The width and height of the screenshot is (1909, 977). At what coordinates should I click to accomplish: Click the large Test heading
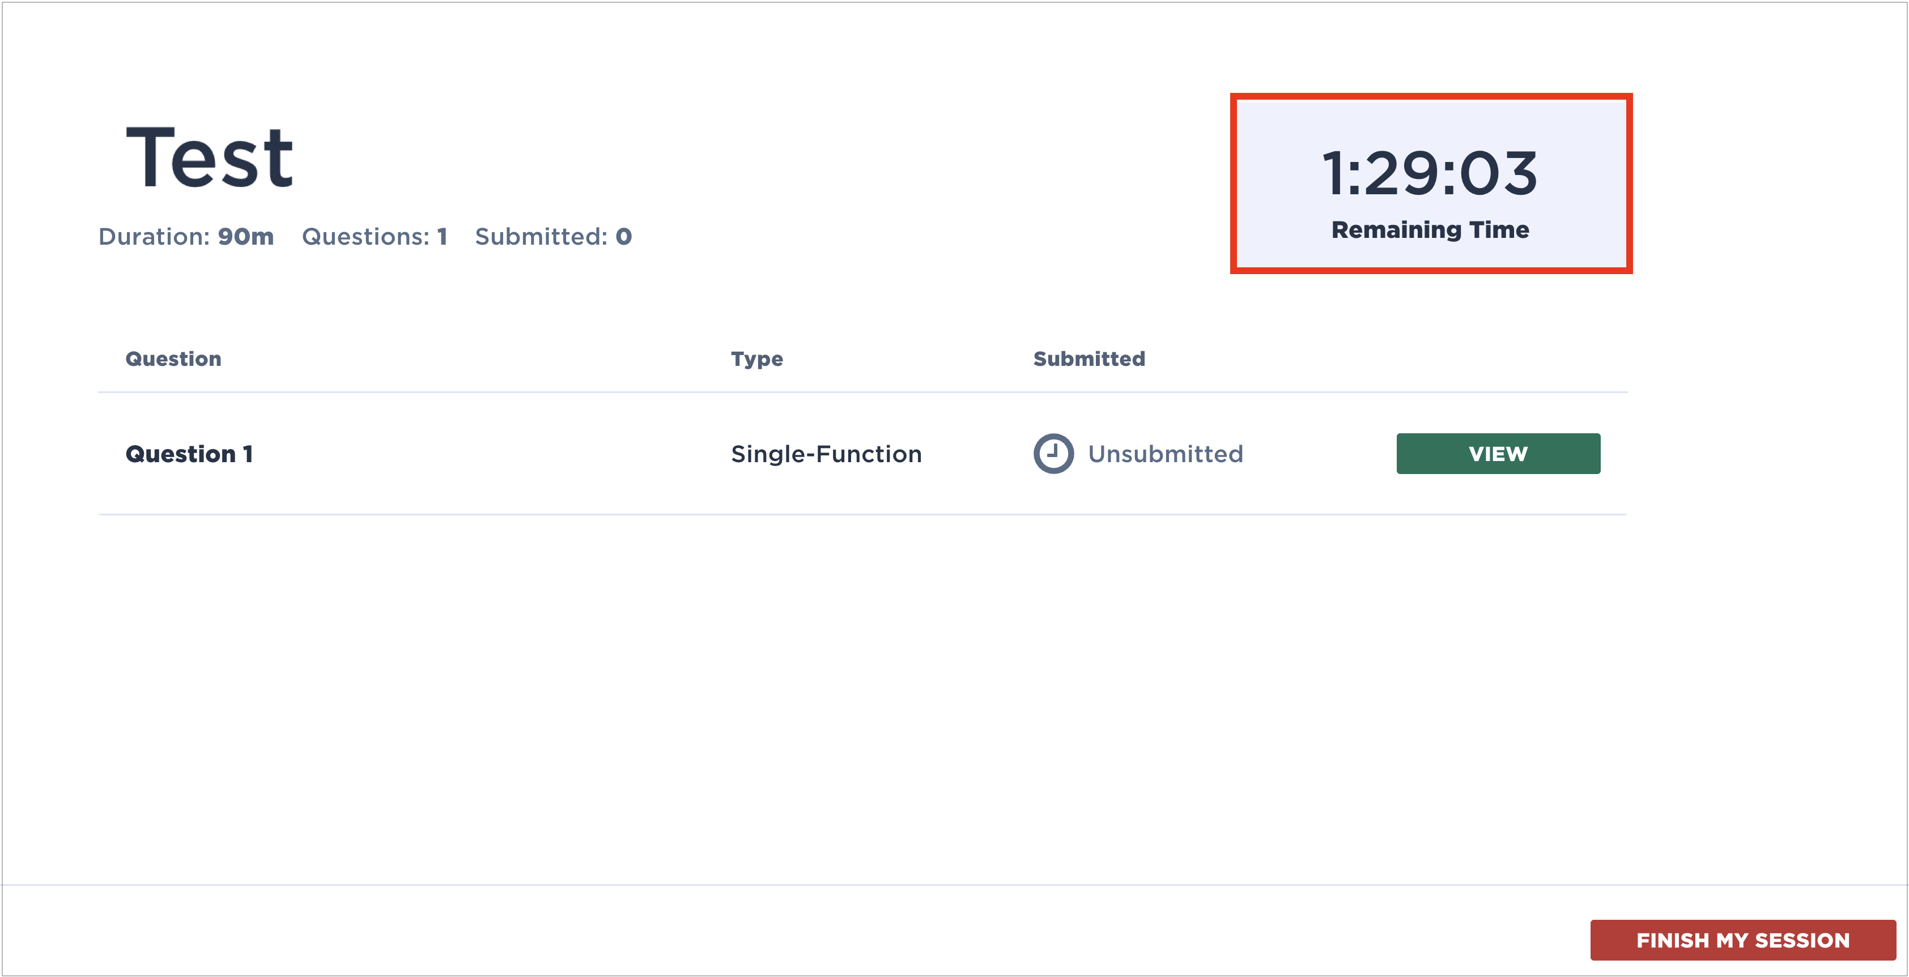210,158
